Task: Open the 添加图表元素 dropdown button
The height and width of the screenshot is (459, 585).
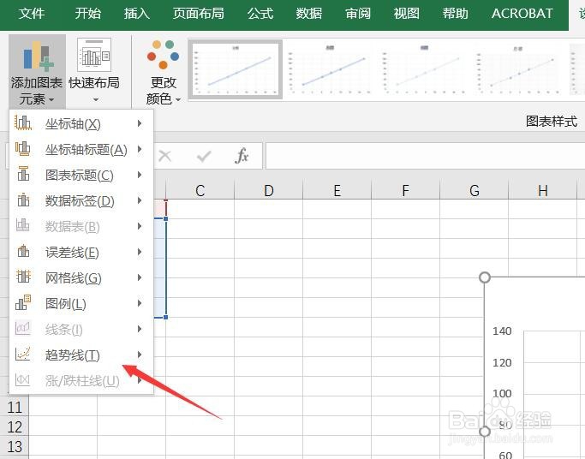Action: click(37, 72)
